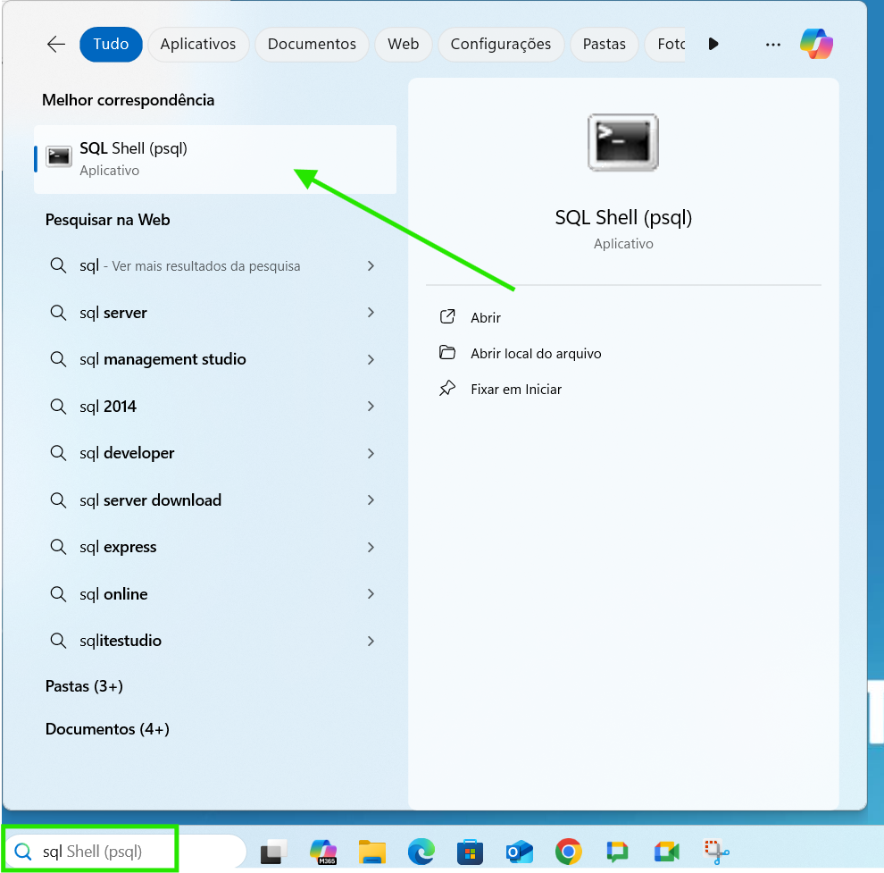The height and width of the screenshot is (873, 884).
Task: Expand the chevron for 'sql 2014'
Action: point(371,407)
